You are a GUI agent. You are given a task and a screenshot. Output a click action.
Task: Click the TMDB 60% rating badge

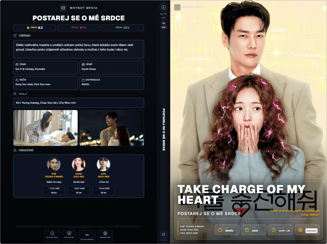click(123, 28)
